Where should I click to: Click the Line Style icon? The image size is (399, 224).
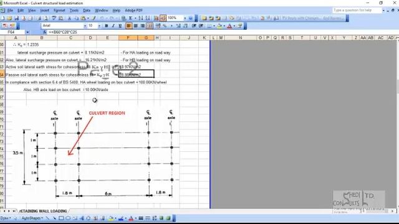pos(141,218)
